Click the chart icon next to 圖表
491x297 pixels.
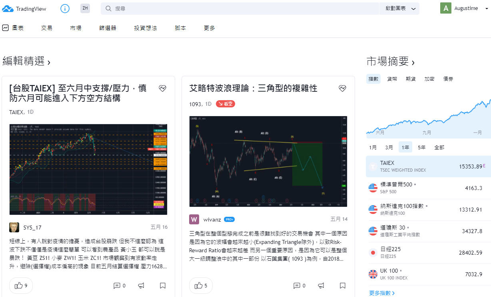coord(6,28)
